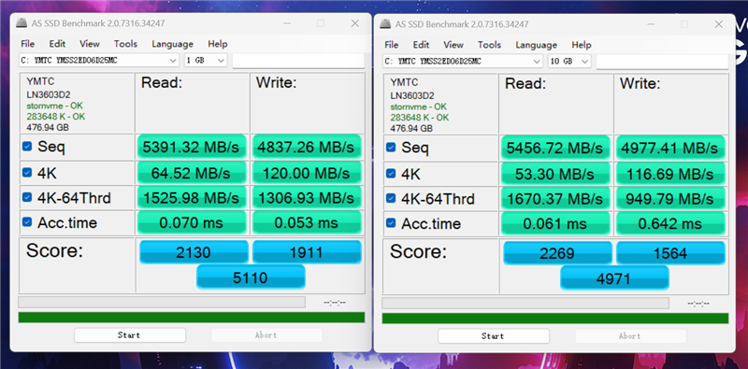Image resolution: width=748 pixels, height=369 pixels.
Task: Open Edit menu in left window
Action: point(57,44)
